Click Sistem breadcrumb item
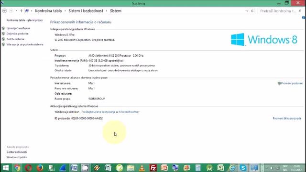Viewport: 306px width, 172px height. (x=116, y=11)
